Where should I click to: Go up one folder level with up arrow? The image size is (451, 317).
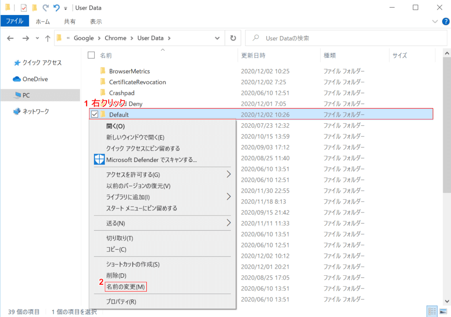pos(48,38)
